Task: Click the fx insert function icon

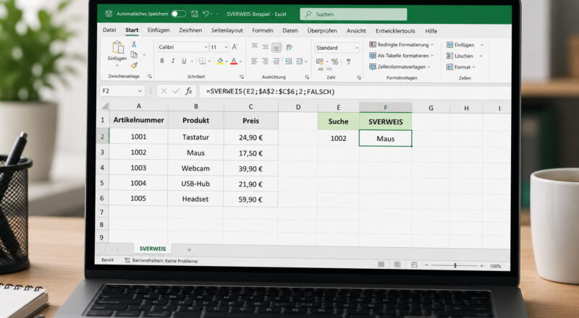Action: [189, 91]
